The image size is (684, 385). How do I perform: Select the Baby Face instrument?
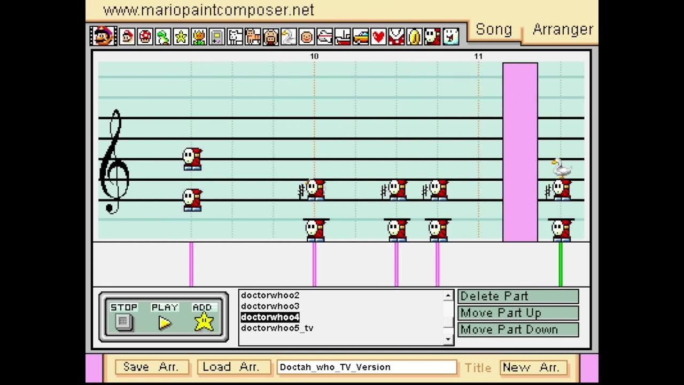(x=307, y=37)
